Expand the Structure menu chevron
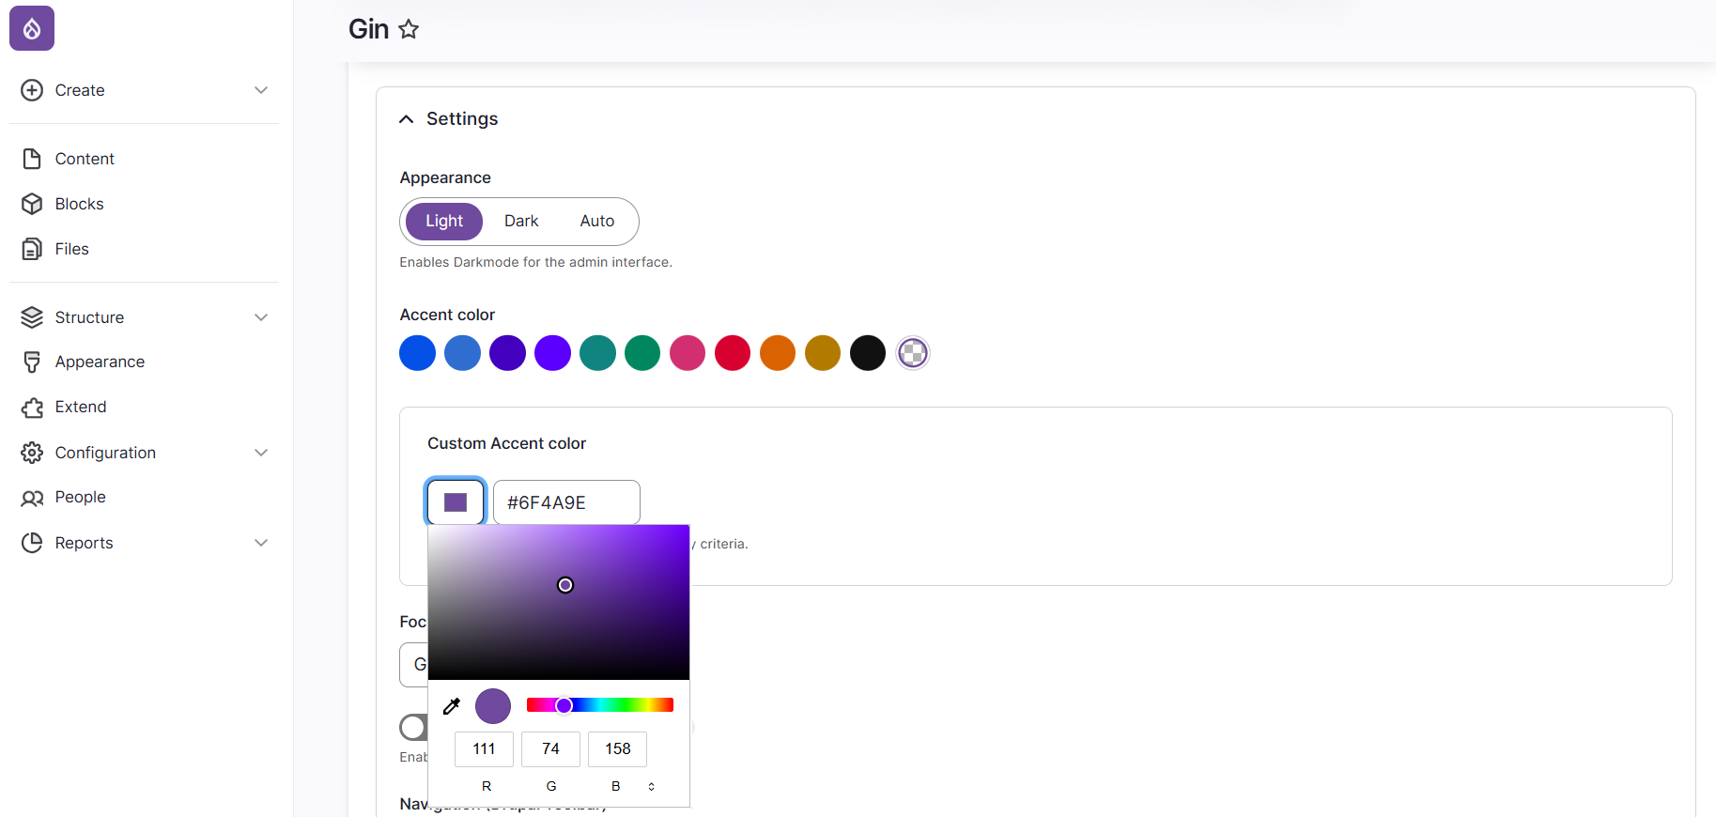The width and height of the screenshot is (1716, 817). 261,317
